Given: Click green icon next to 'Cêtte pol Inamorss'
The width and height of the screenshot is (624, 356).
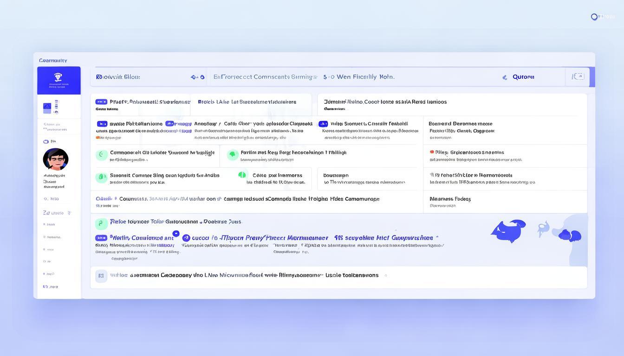Looking at the screenshot, I should (x=242, y=175).
